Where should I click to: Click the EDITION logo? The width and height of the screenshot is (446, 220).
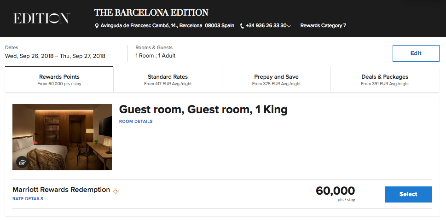point(42,18)
